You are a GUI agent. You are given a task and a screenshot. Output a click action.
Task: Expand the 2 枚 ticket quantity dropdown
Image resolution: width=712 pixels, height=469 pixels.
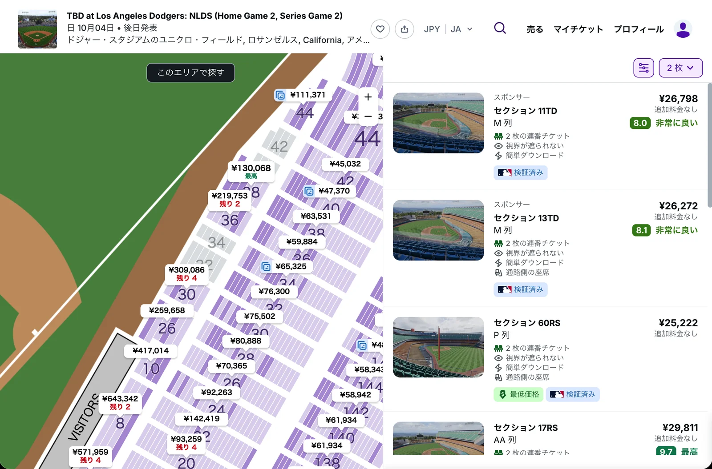[680, 68]
